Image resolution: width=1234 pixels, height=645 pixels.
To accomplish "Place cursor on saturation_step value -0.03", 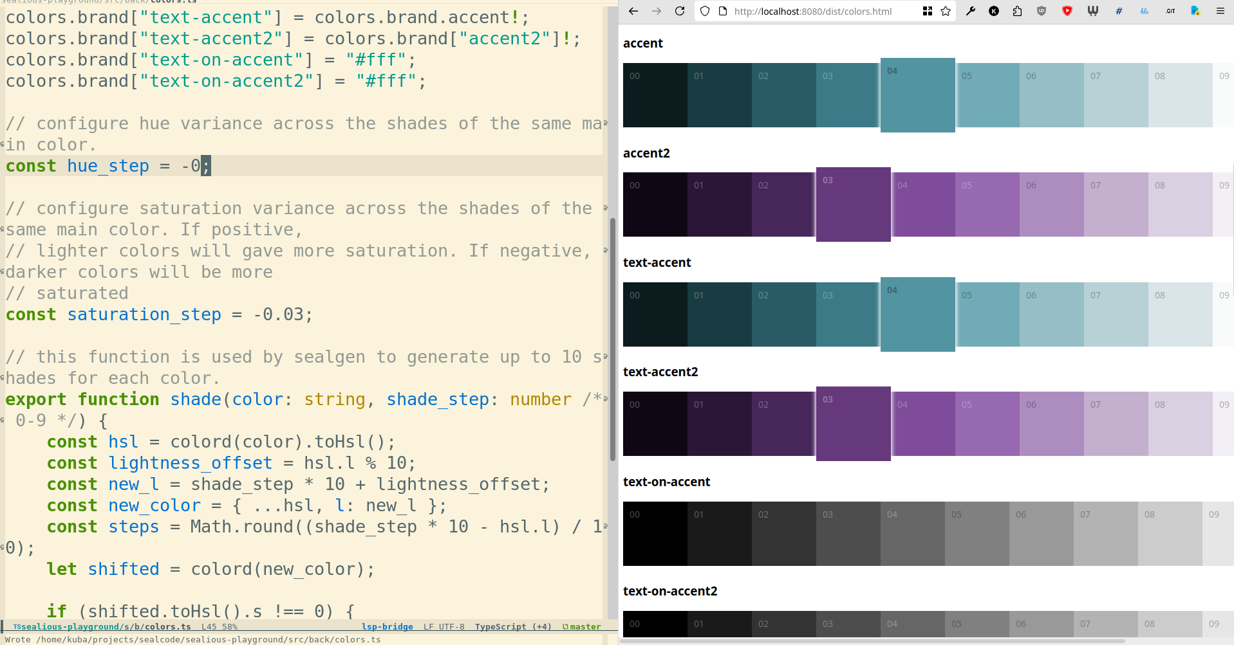I will pos(277,314).
